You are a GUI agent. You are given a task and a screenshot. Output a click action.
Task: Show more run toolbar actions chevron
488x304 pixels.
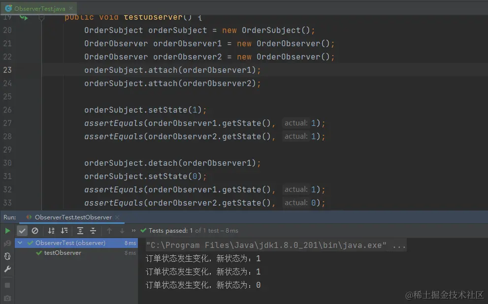(x=133, y=230)
